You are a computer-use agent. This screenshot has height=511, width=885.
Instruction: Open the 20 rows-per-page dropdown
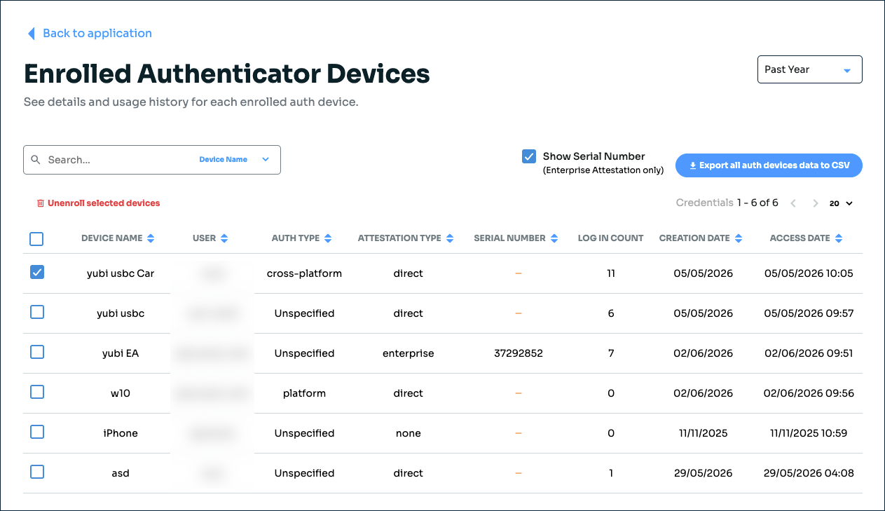coord(841,203)
